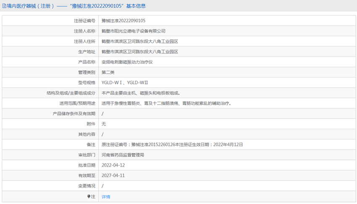Click the 生产地址 row label
357x204 pixels.
tap(87, 52)
